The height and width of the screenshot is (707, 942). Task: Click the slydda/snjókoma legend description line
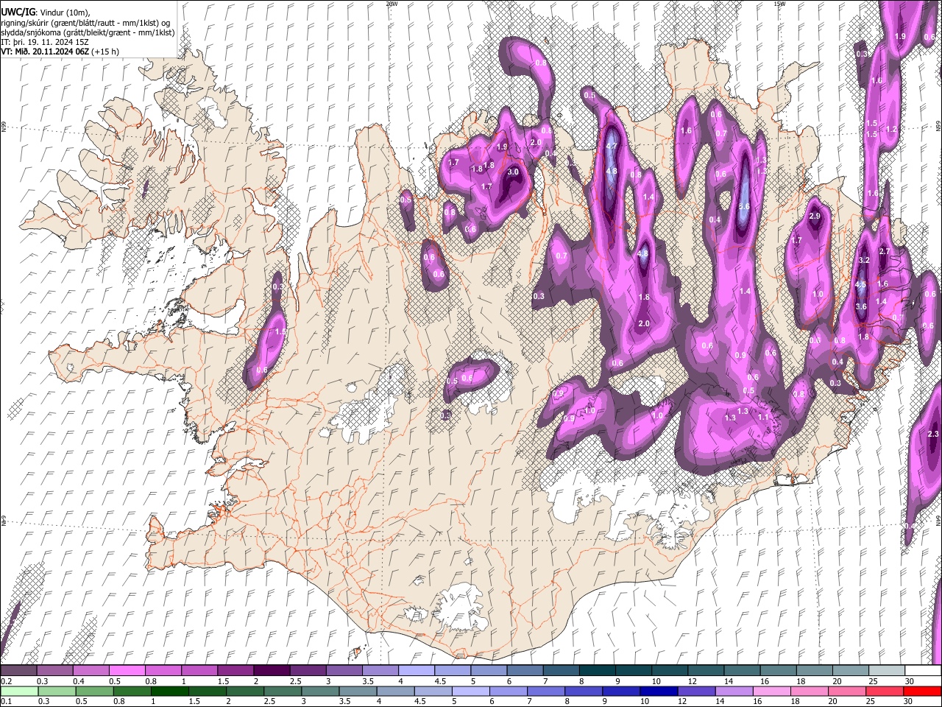pos(88,32)
